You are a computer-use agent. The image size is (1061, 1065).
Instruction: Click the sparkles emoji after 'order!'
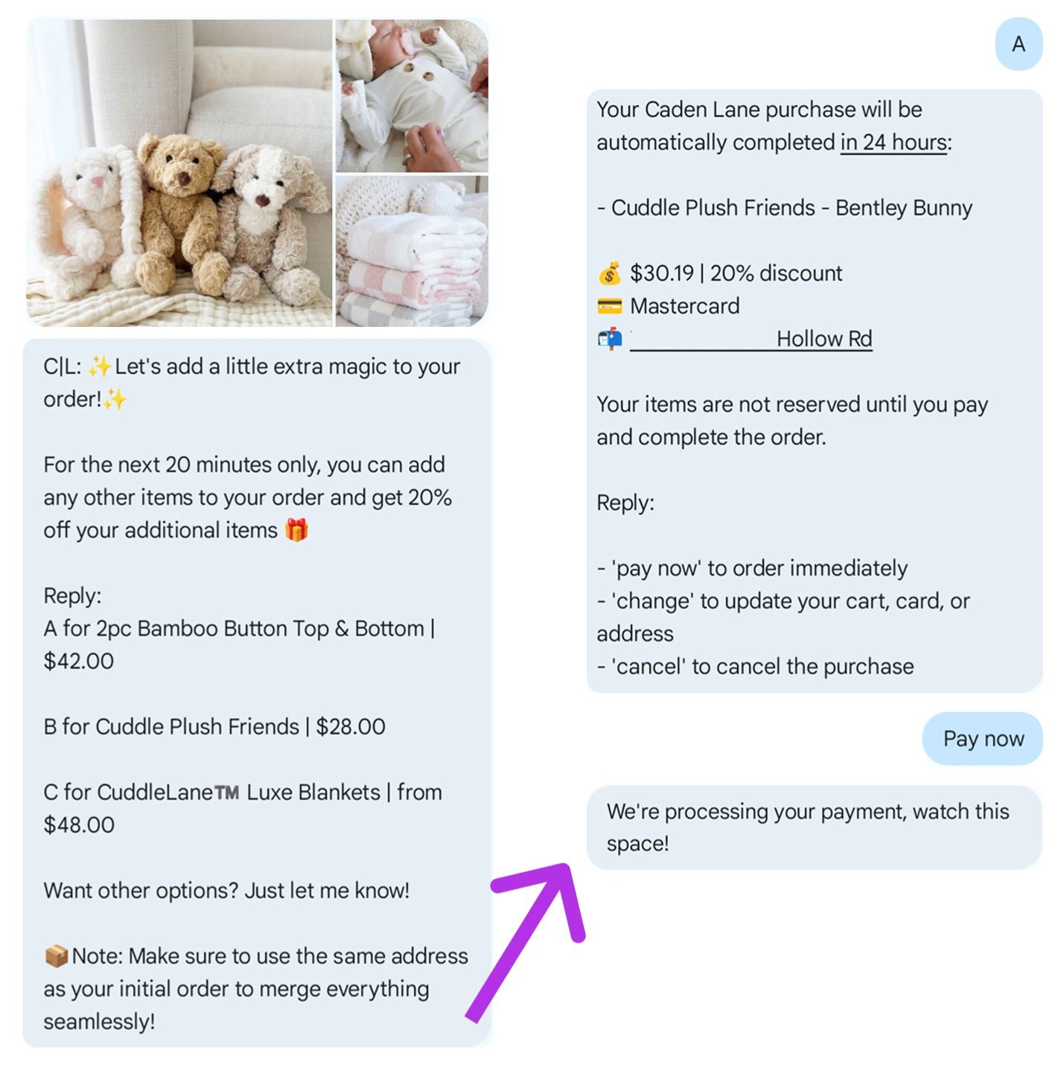115,400
